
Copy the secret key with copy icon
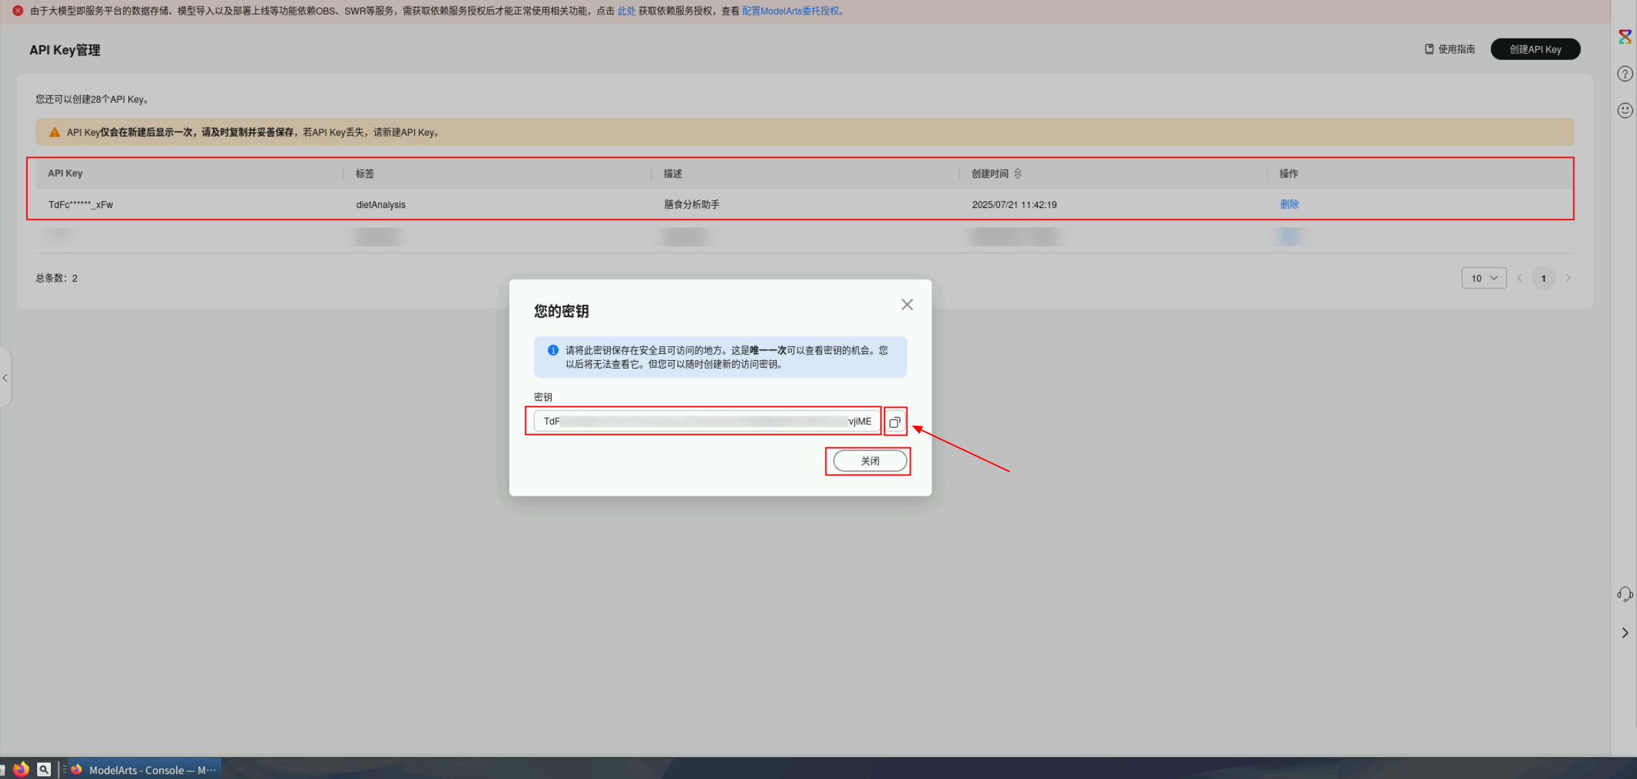895,422
